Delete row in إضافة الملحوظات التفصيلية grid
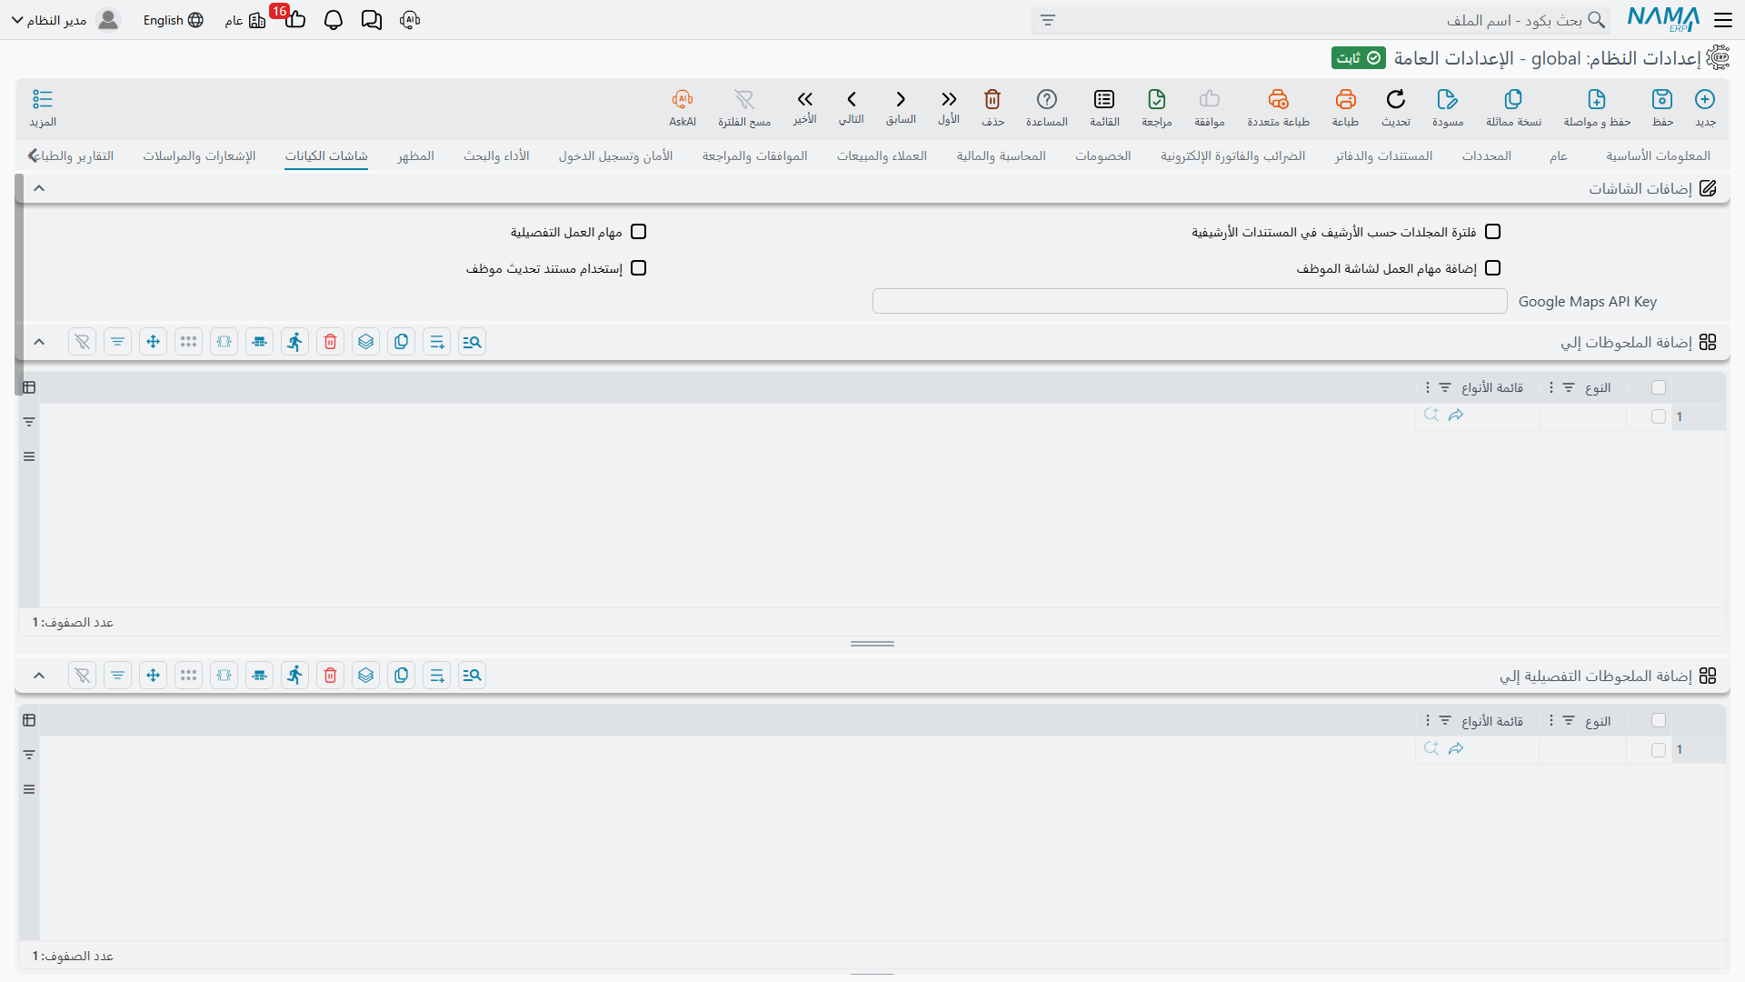Viewport: 1745px width, 982px height. click(331, 676)
